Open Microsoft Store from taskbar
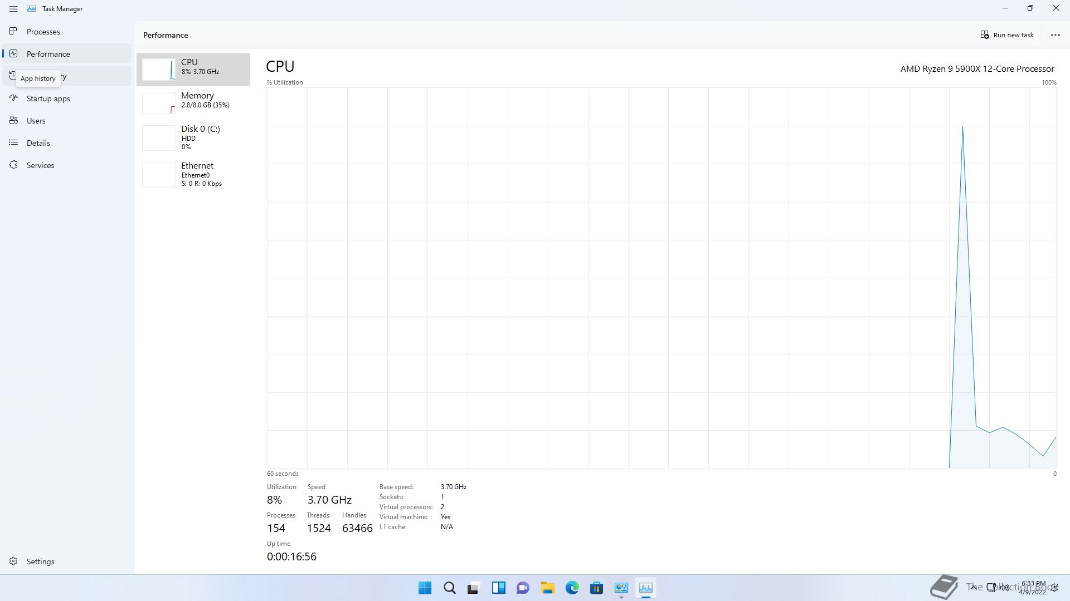This screenshot has height=601, width=1070. (596, 588)
